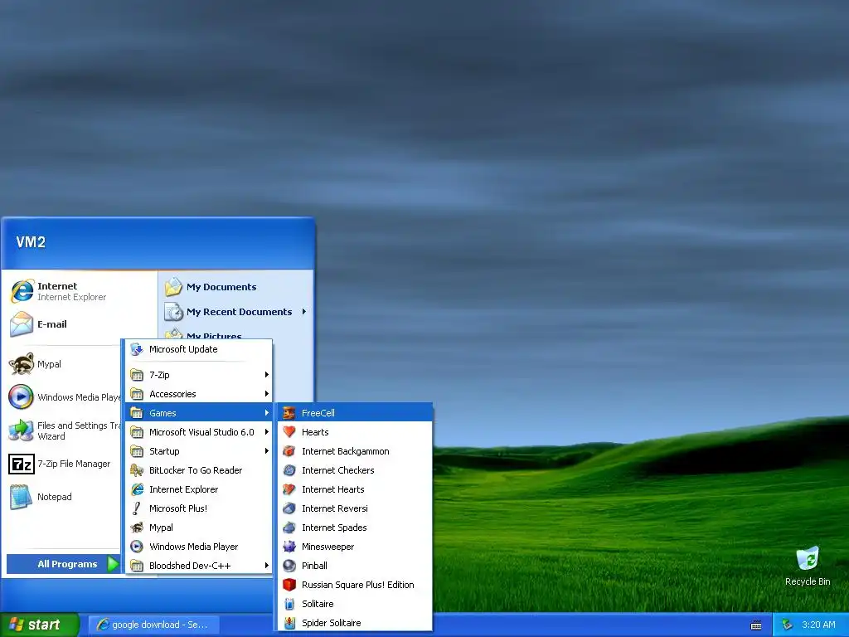Click the Windows Media Player pinned icon
Viewport: 849px width, 637px height.
pos(21,397)
